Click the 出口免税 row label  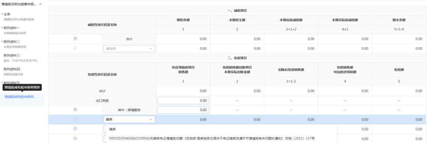[x=102, y=101]
